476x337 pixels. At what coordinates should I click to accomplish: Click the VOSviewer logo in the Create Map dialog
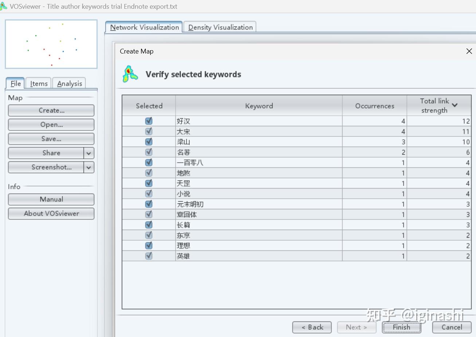click(x=130, y=74)
